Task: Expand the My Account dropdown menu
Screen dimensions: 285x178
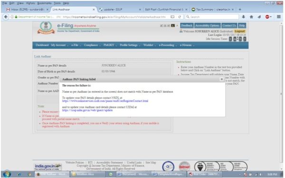Action: pyautogui.click(x=59, y=45)
